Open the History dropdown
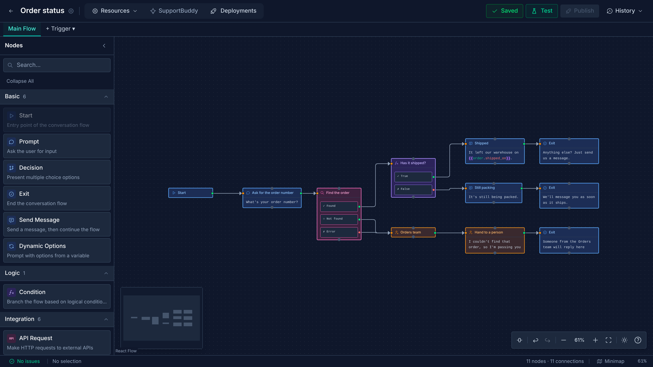653x367 pixels. pos(624,11)
